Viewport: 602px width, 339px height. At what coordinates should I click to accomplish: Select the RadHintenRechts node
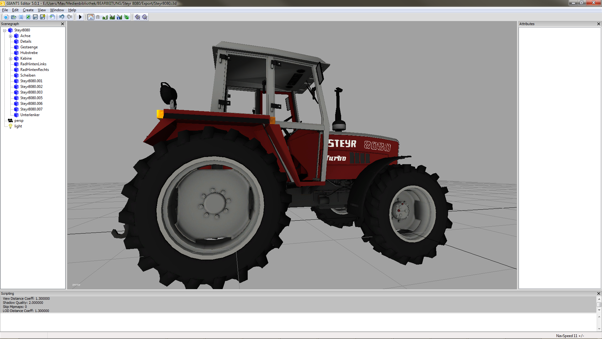[x=34, y=70]
